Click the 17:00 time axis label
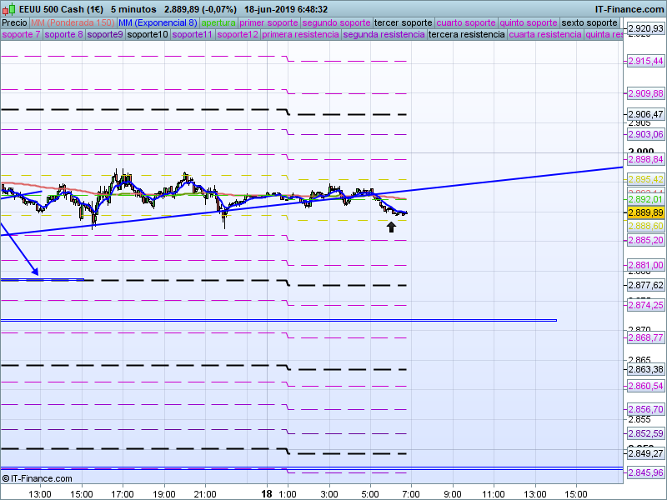The height and width of the screenshot is (500, 667). 123,493
